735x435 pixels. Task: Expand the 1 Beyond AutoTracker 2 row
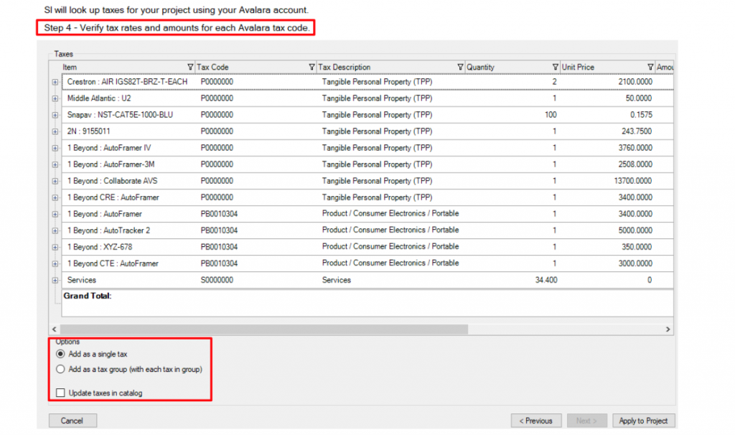click(55, 230)
